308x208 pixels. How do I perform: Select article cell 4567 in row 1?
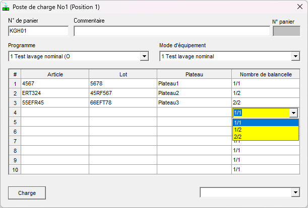click(55, 83)
